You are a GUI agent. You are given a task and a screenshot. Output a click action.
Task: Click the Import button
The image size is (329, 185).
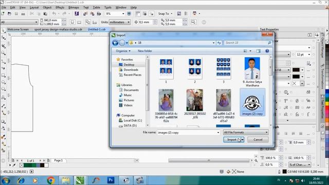pos(232,140)
